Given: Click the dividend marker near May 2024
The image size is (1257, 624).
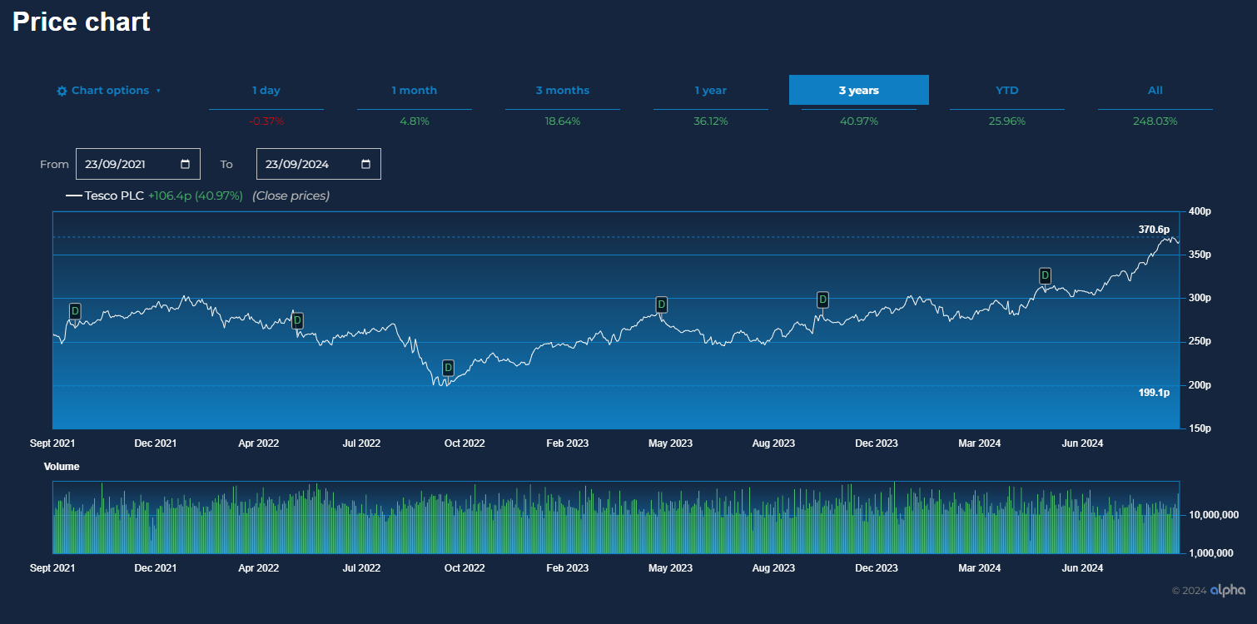Looking at the screenshot, I should click(x=1046, y=275).
